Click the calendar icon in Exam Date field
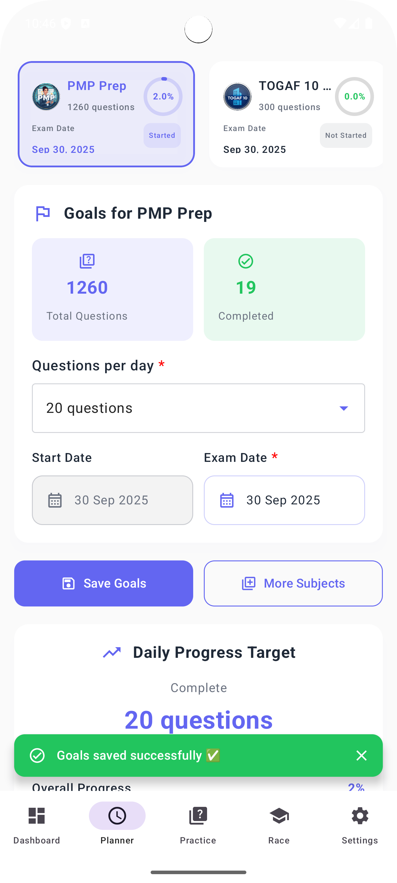Image resolution: width=397 pixels, height=883 pixels. 226,500
